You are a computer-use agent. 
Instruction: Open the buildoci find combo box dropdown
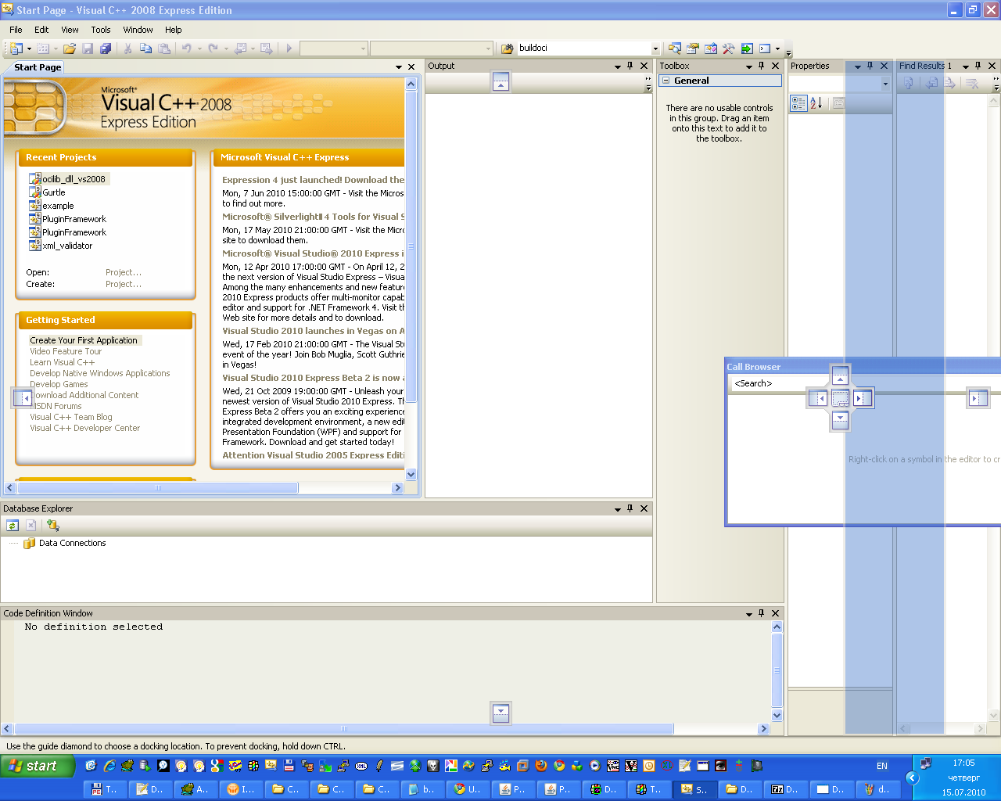(655, 48)
